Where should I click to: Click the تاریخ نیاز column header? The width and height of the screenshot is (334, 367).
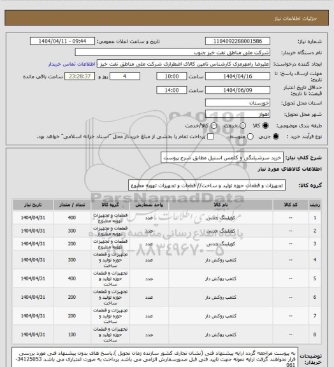[x=33, y=205]
